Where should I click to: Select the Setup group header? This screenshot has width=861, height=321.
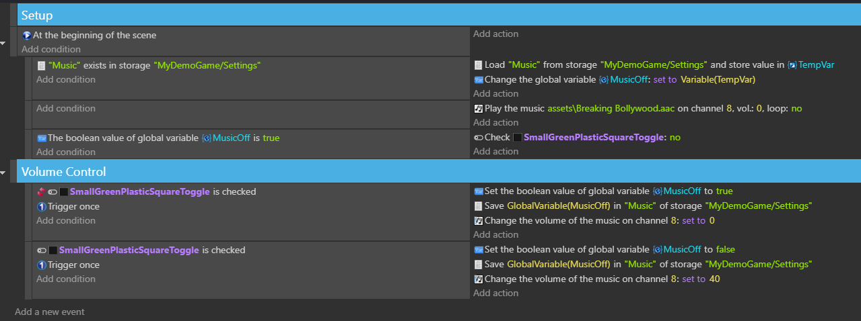click(x=438, y=15)
